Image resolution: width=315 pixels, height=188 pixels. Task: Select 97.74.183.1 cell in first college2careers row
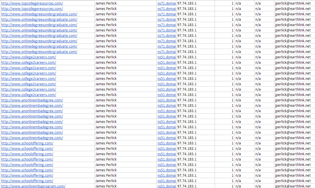coord(195,57)
